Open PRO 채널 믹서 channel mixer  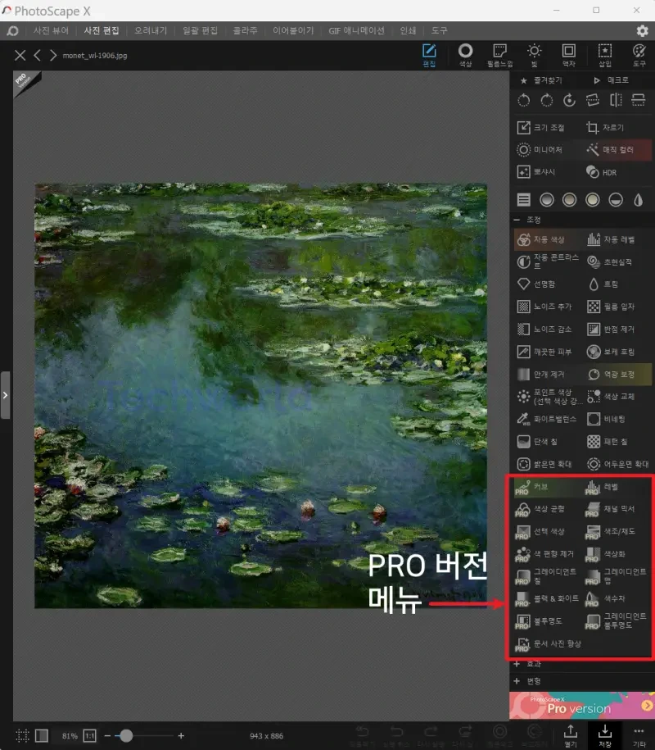pos(611,509)
